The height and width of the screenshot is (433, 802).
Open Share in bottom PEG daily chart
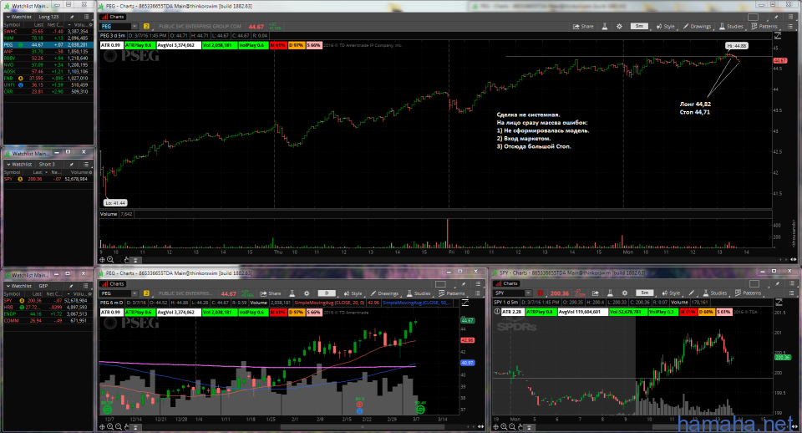(x=271, y=293)
